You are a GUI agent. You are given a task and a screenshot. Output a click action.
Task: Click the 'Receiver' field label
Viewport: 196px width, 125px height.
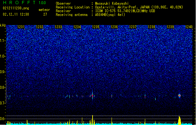tap(63, 11)
